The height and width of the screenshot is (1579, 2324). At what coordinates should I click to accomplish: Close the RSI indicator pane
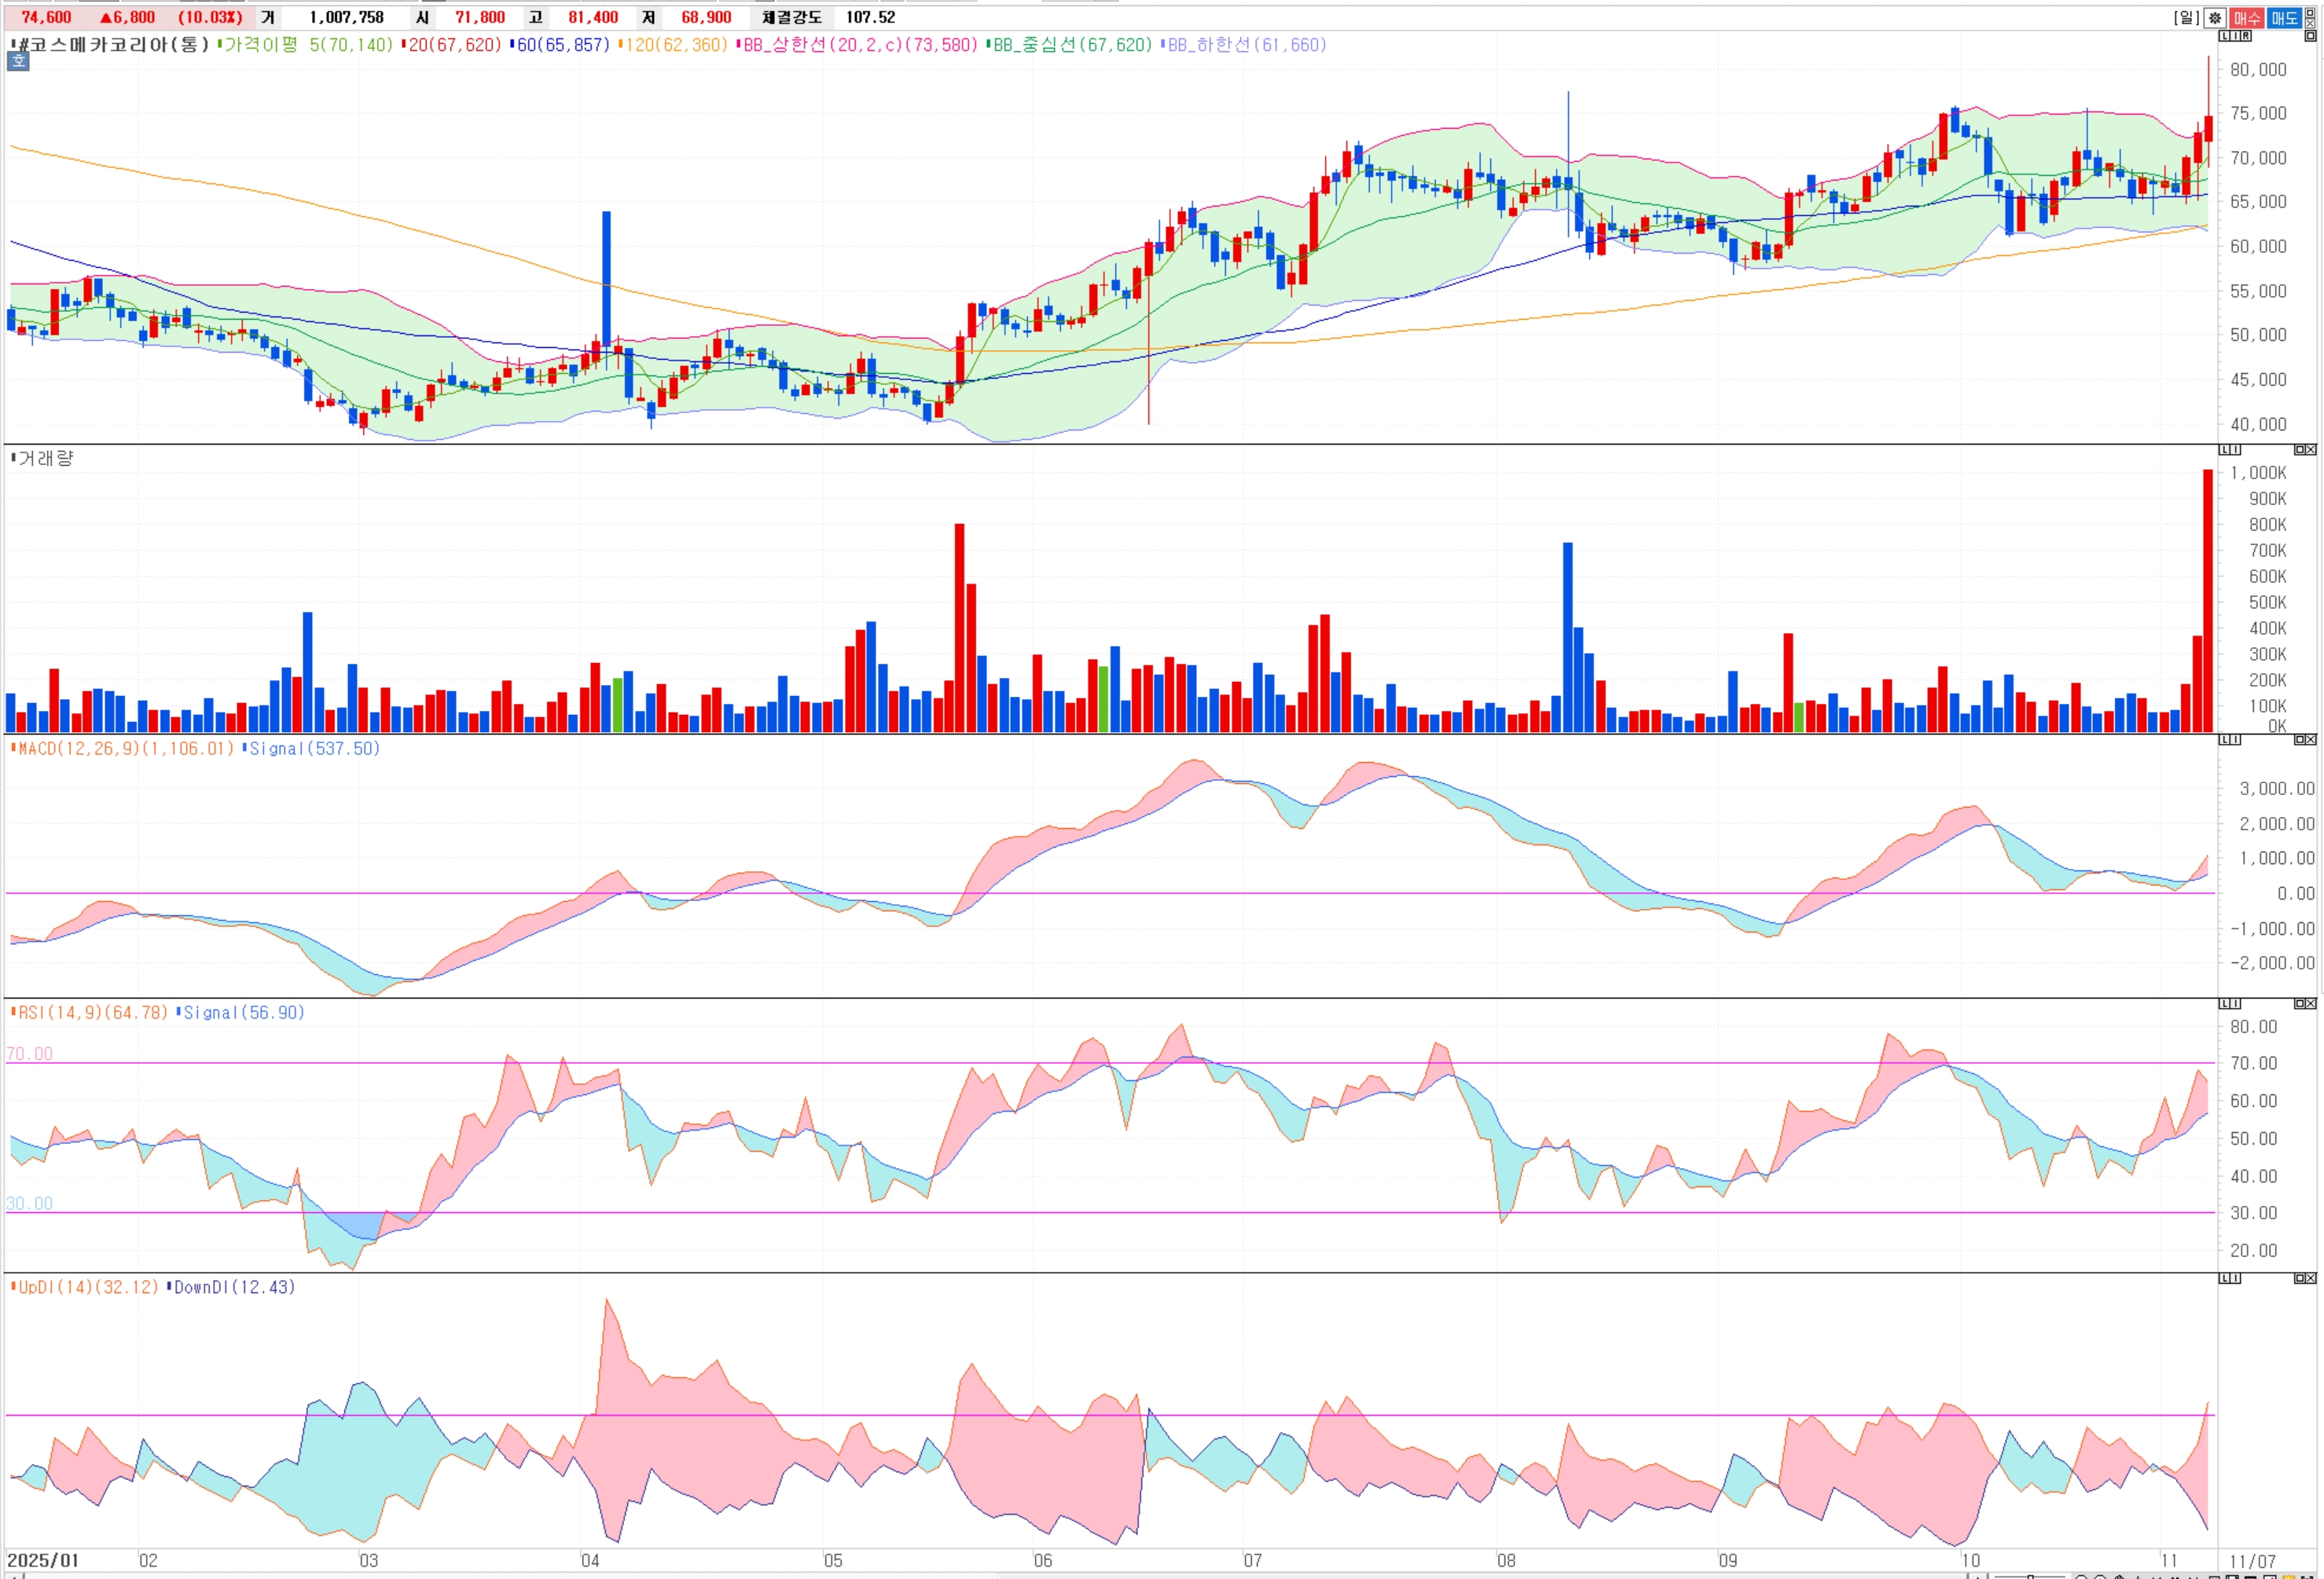click(2311, 1003)
